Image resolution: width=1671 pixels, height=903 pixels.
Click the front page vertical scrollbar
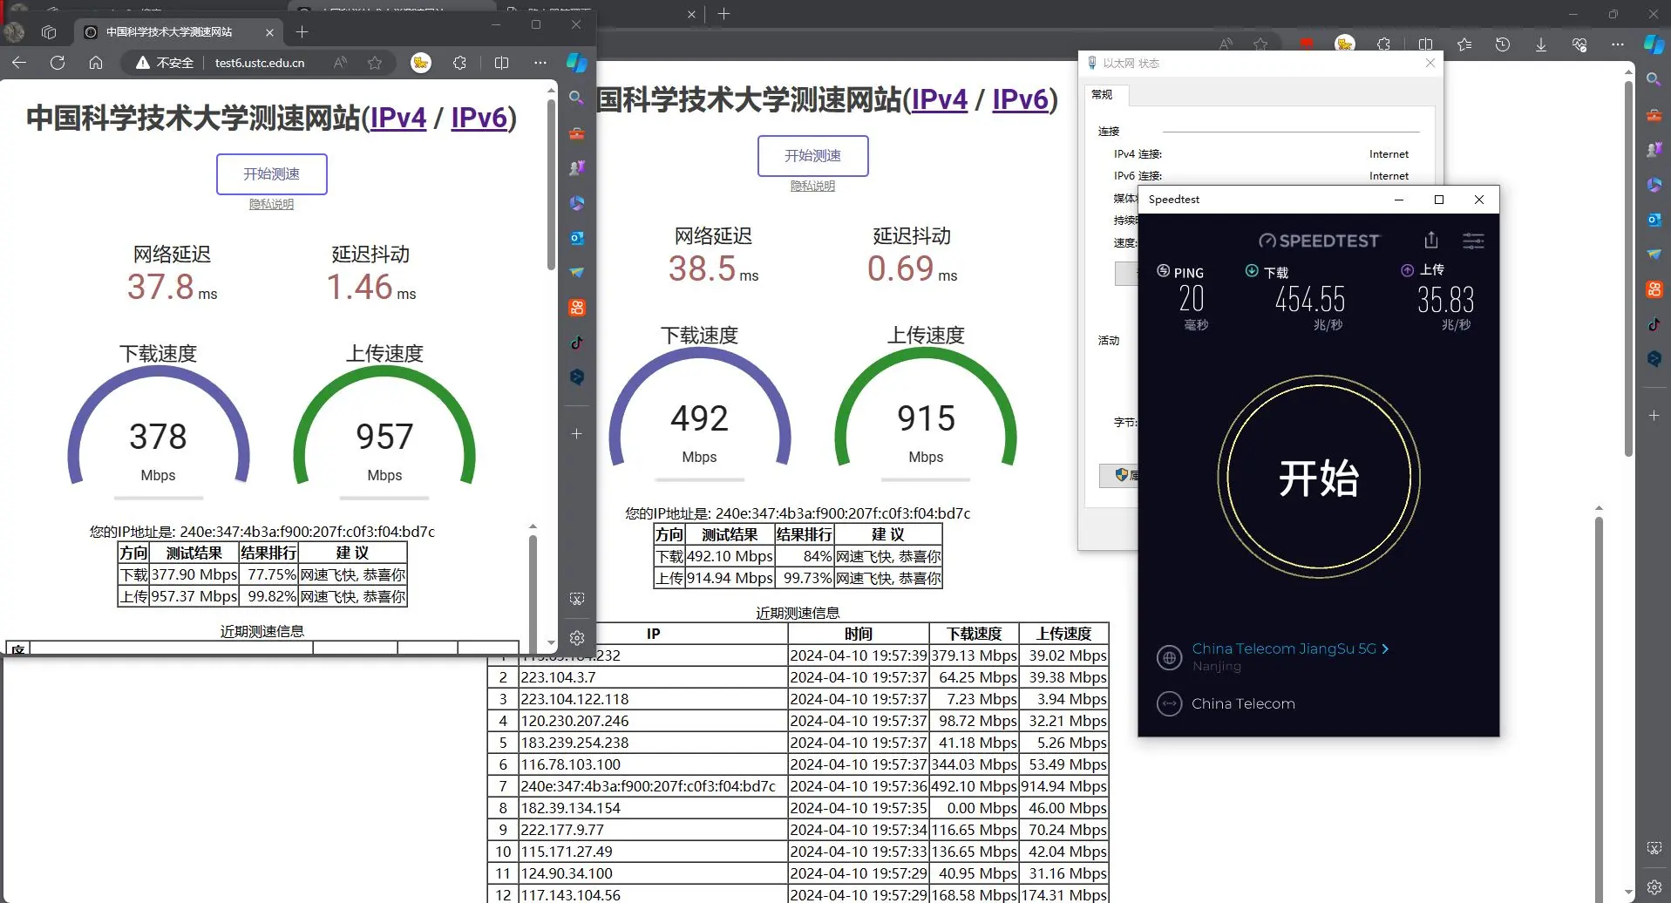551,183
